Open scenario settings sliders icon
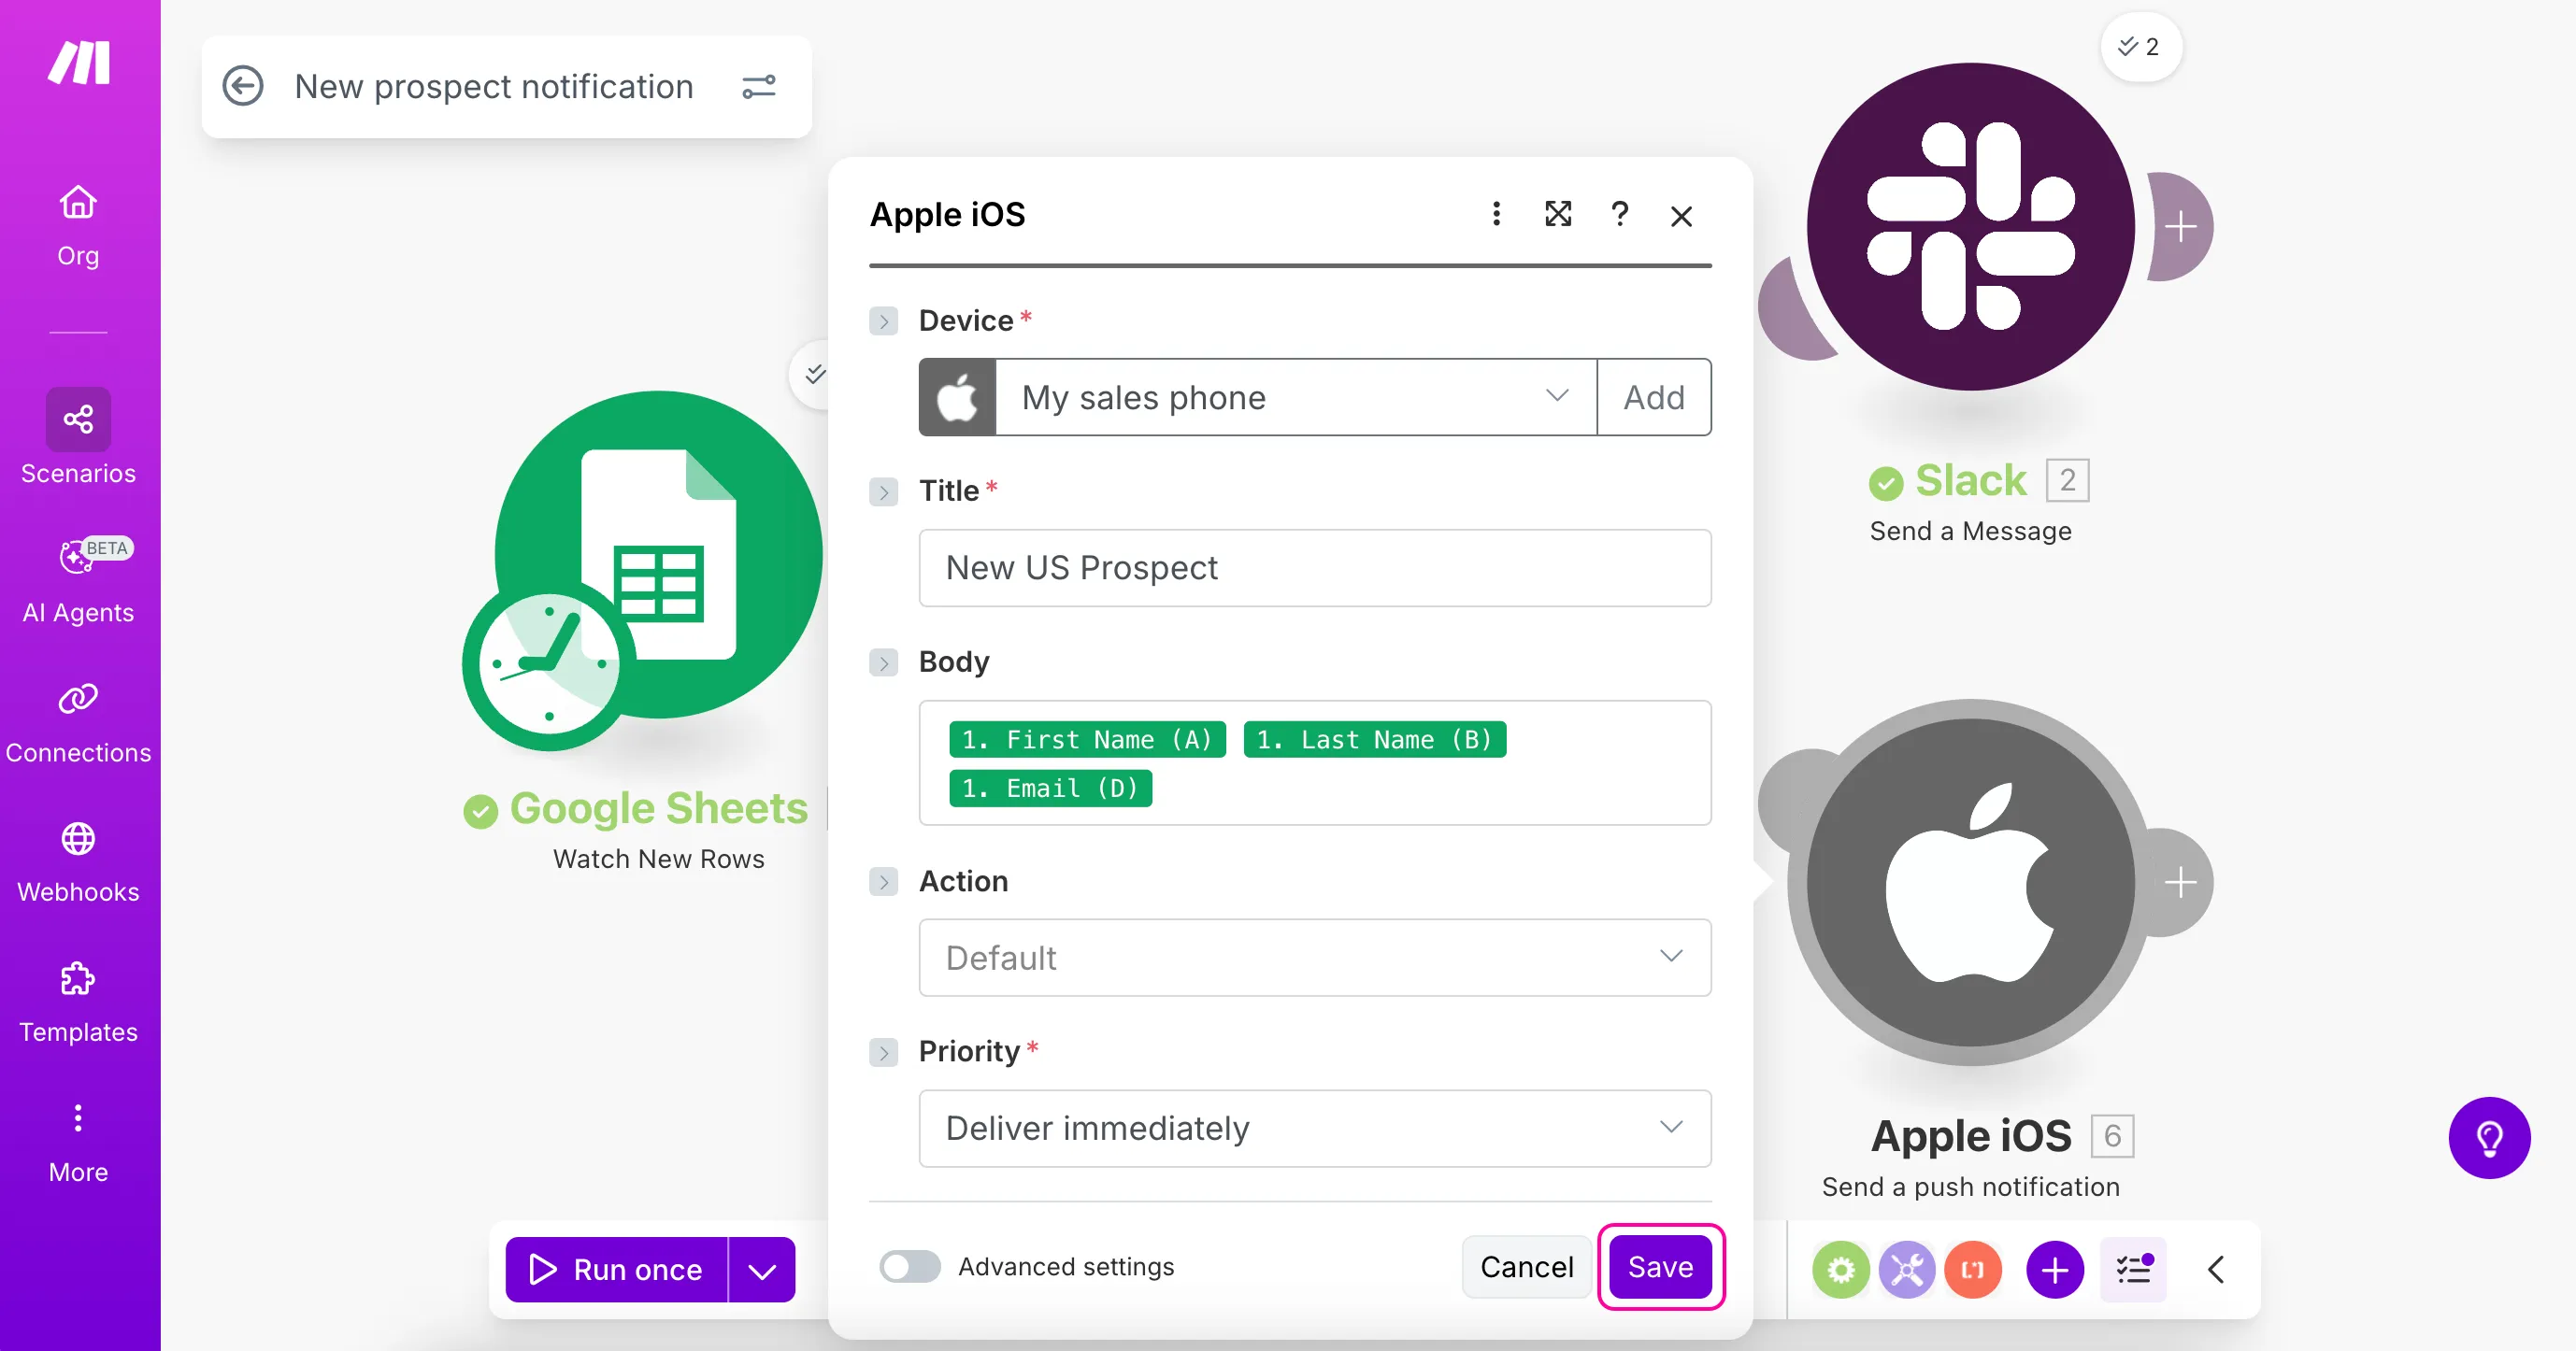Image resolution: width=2576 pixels, height=1351 pixels. [759, 87]
